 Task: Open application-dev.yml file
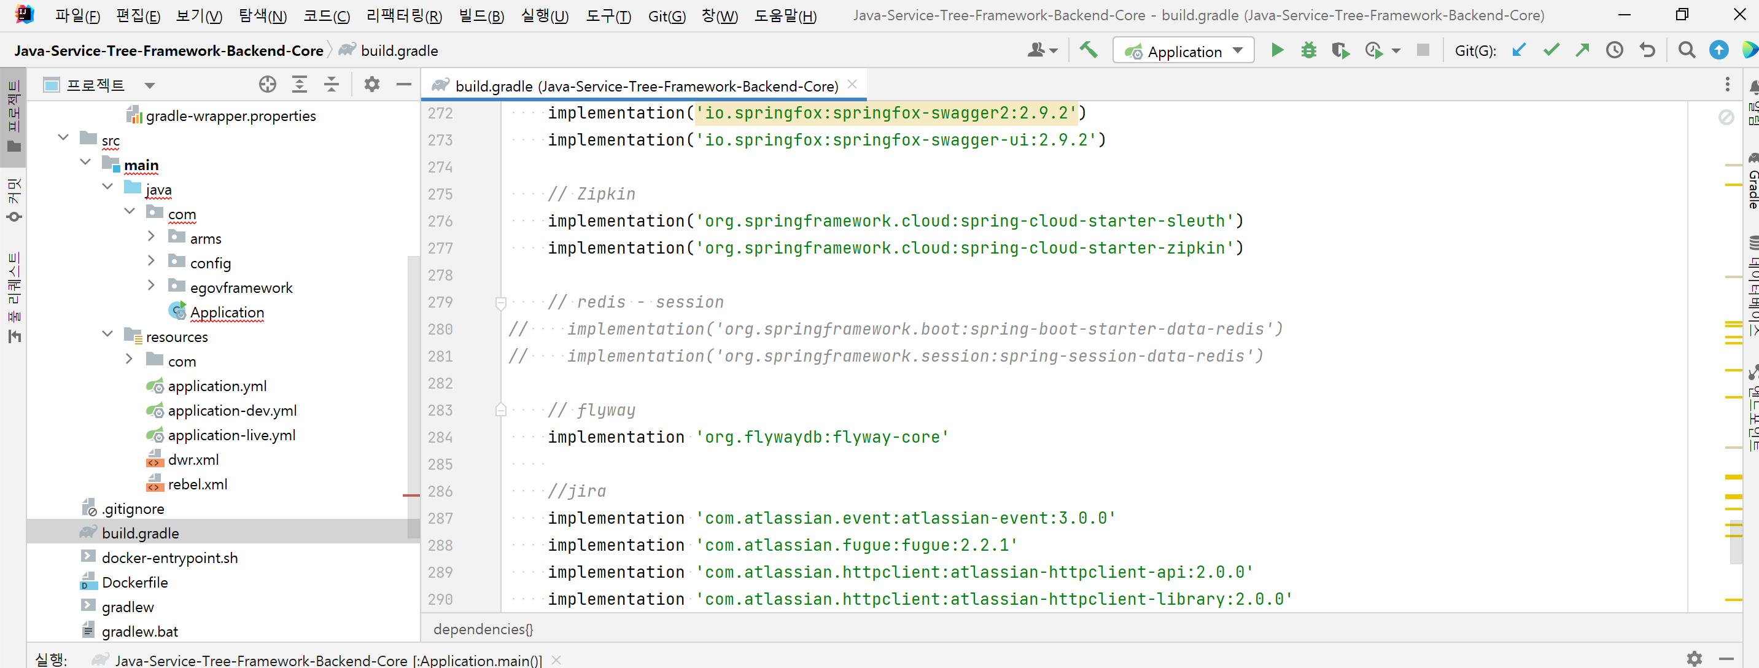[x=232, y=411]
